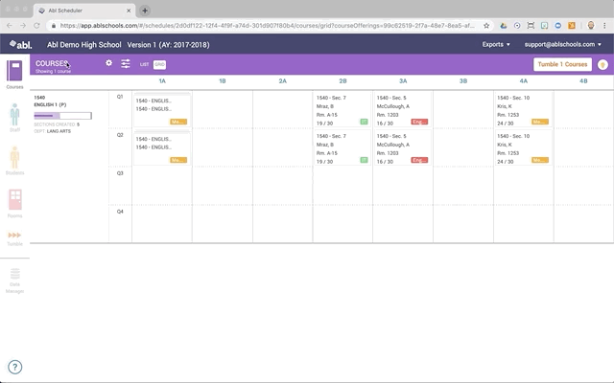This screenshot has height=383, width=614.
Task: Click the orange extension icon
Action: click(x=572, y=26)
